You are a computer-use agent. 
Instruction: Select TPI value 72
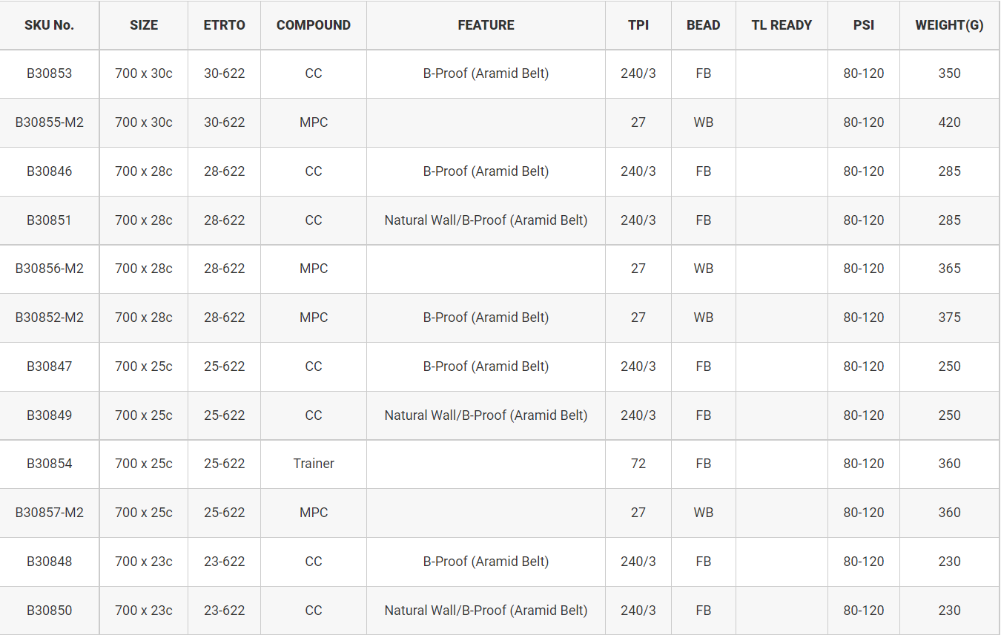pos(638,464)
